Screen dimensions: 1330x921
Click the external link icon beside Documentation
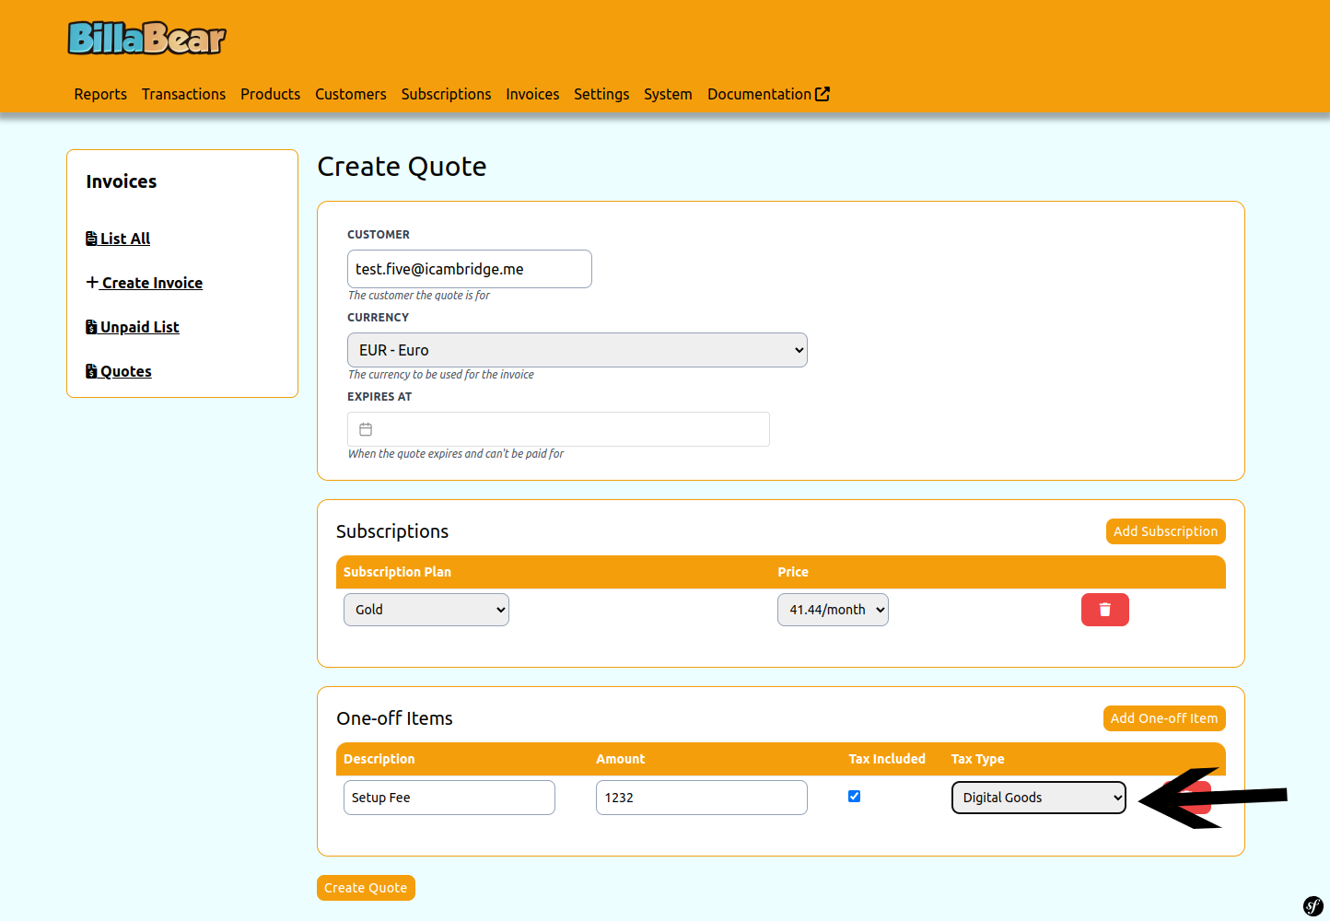click(x=822, y=94)
